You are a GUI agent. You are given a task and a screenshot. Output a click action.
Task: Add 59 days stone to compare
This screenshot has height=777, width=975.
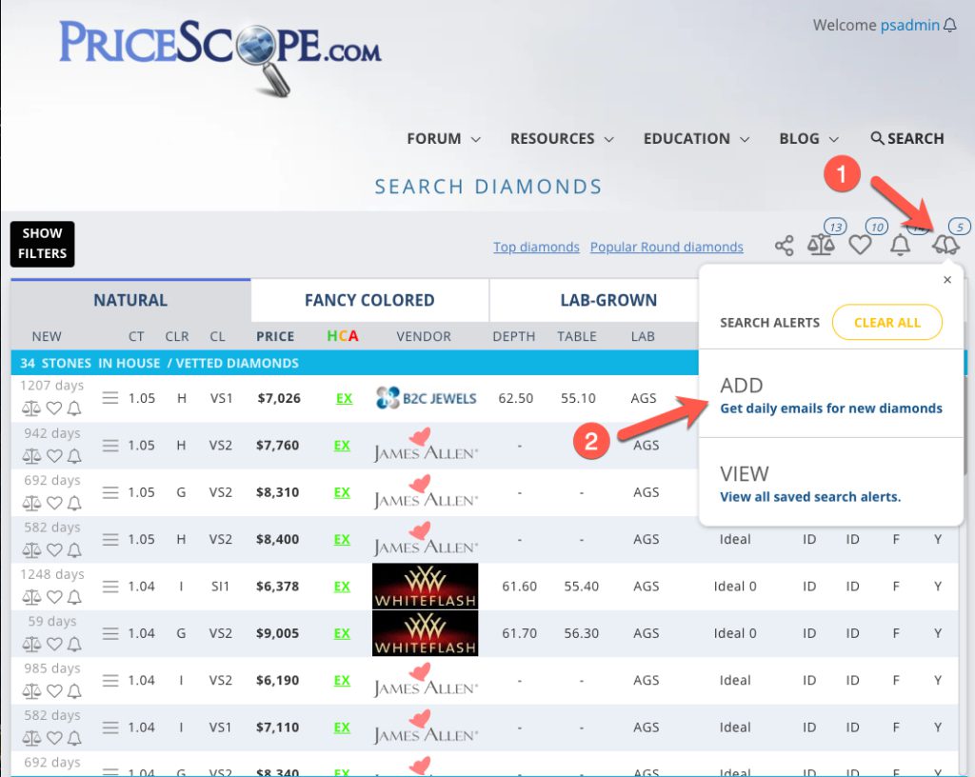click(x=31, y=644)
